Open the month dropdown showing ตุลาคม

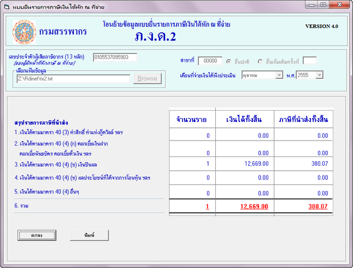[x=279, y=75]
